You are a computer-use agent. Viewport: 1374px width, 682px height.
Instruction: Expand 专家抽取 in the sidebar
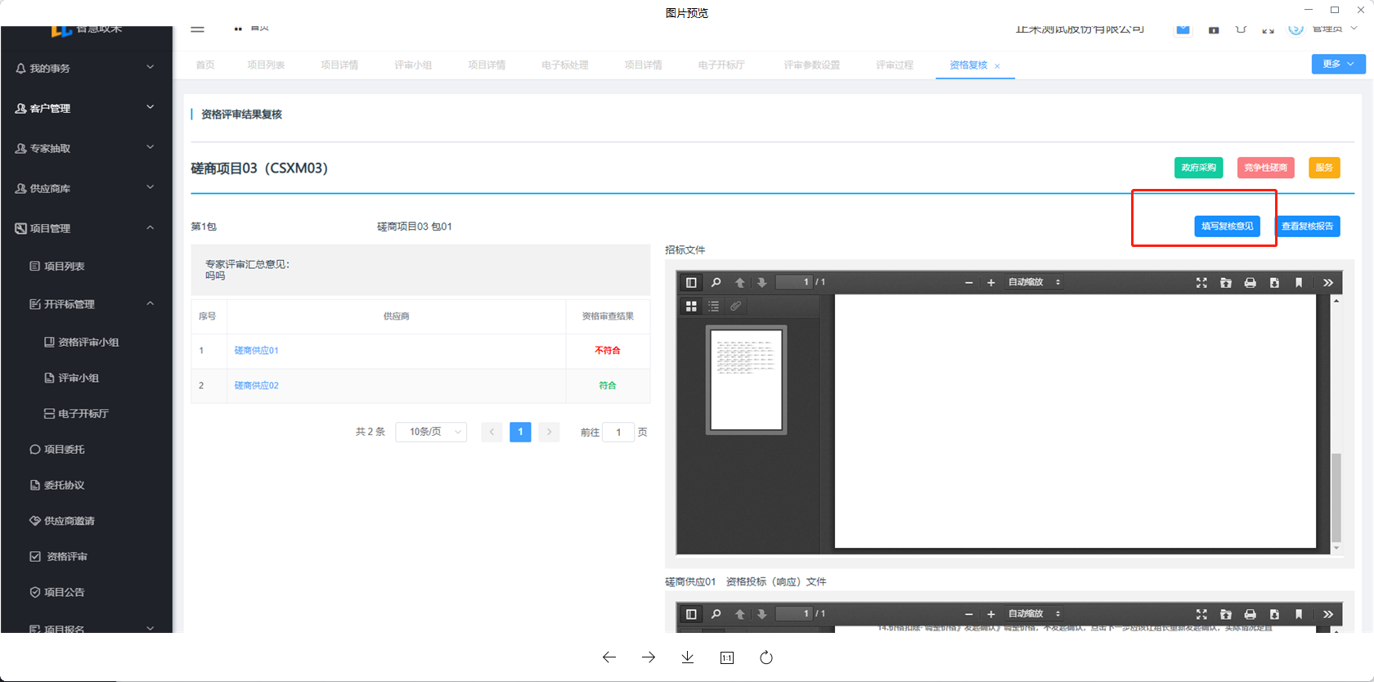(86, 148)
